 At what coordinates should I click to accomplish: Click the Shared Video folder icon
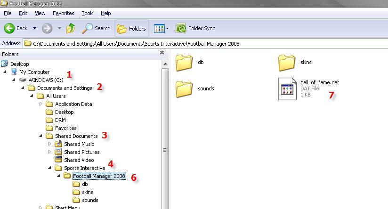click(x=58, y=160)
